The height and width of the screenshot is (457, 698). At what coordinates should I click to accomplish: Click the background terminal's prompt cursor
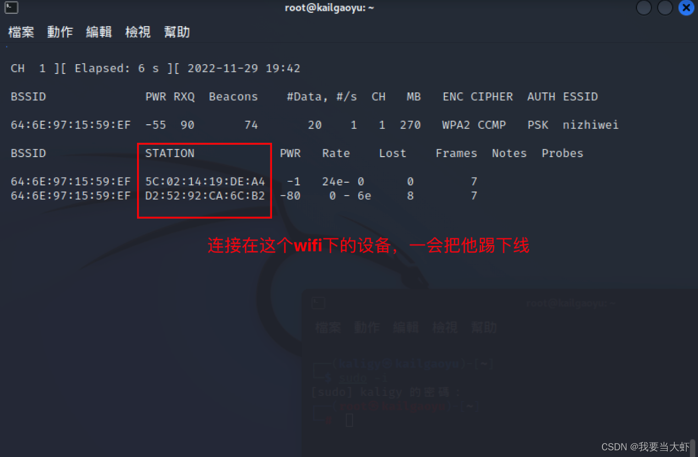coord(349,421)
